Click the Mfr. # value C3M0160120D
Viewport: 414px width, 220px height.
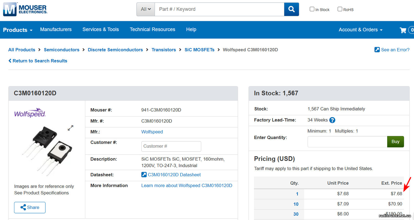[156, 121]
